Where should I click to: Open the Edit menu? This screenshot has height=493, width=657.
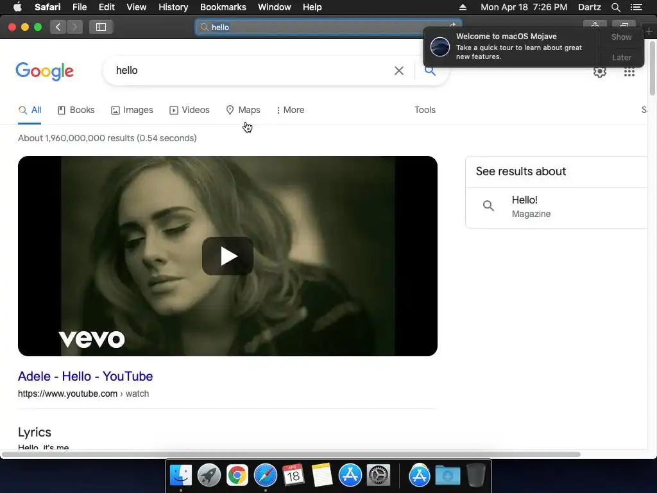107,7
